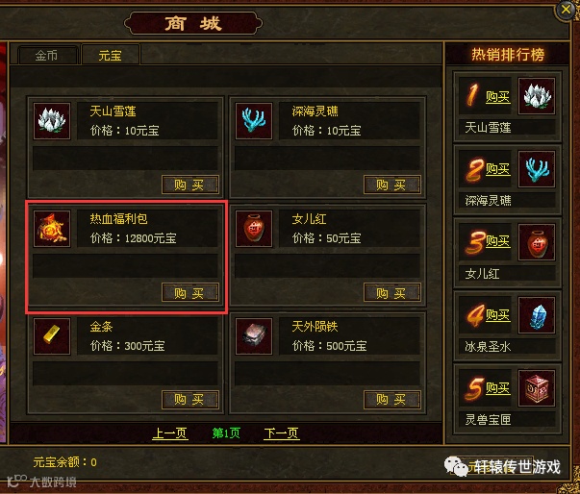Viewport: 580px width, 494px height.
Task: Click the 冰泉圣水 blue crystal icon in ranking
Action: (537, 315)
